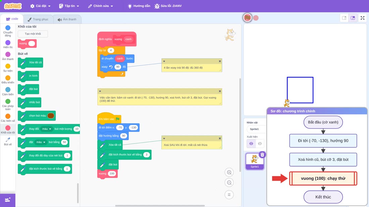Delete Sprite1 with the trash icon

click(262, 155)
